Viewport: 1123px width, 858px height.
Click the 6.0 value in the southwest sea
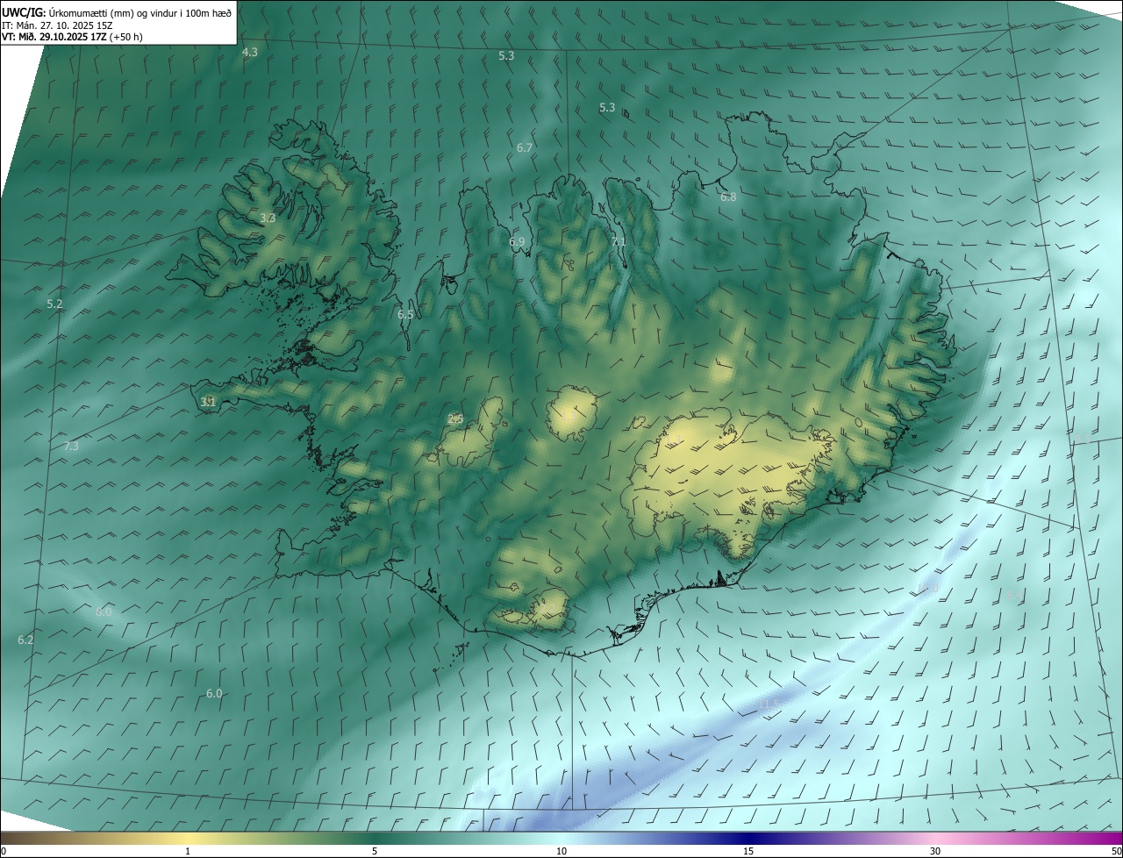(x=214, y=694)
